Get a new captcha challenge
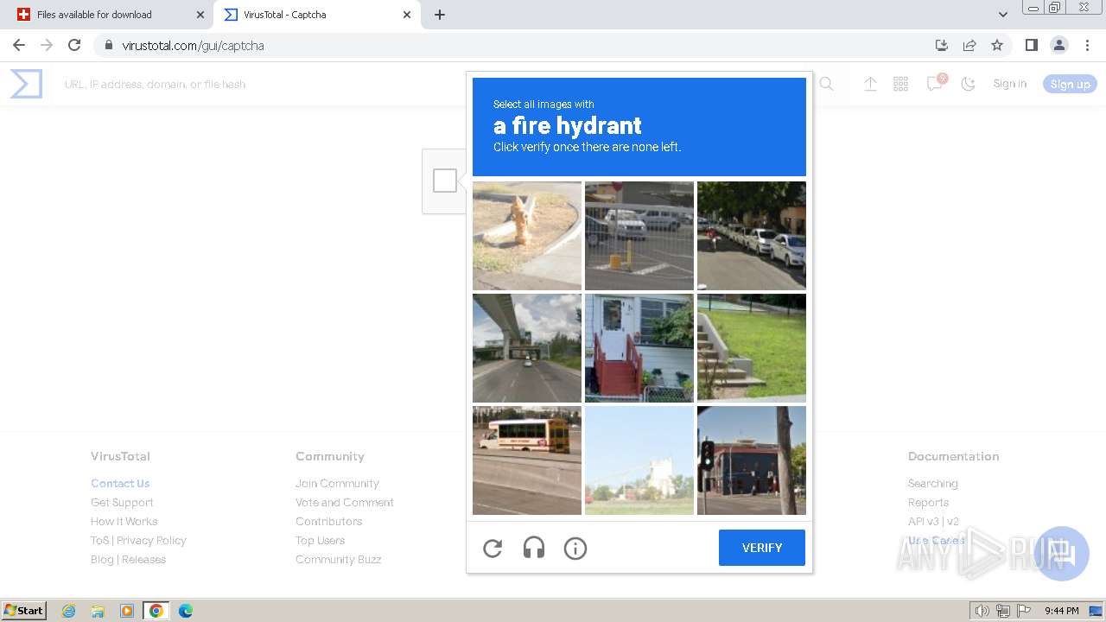This screenshot has height=622, width=1106. pos(493,548)
